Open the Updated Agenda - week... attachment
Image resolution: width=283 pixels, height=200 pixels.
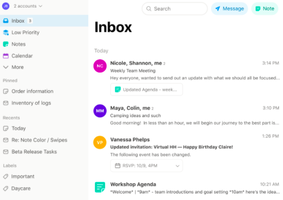pyautogui.click(x=147, y=89)
